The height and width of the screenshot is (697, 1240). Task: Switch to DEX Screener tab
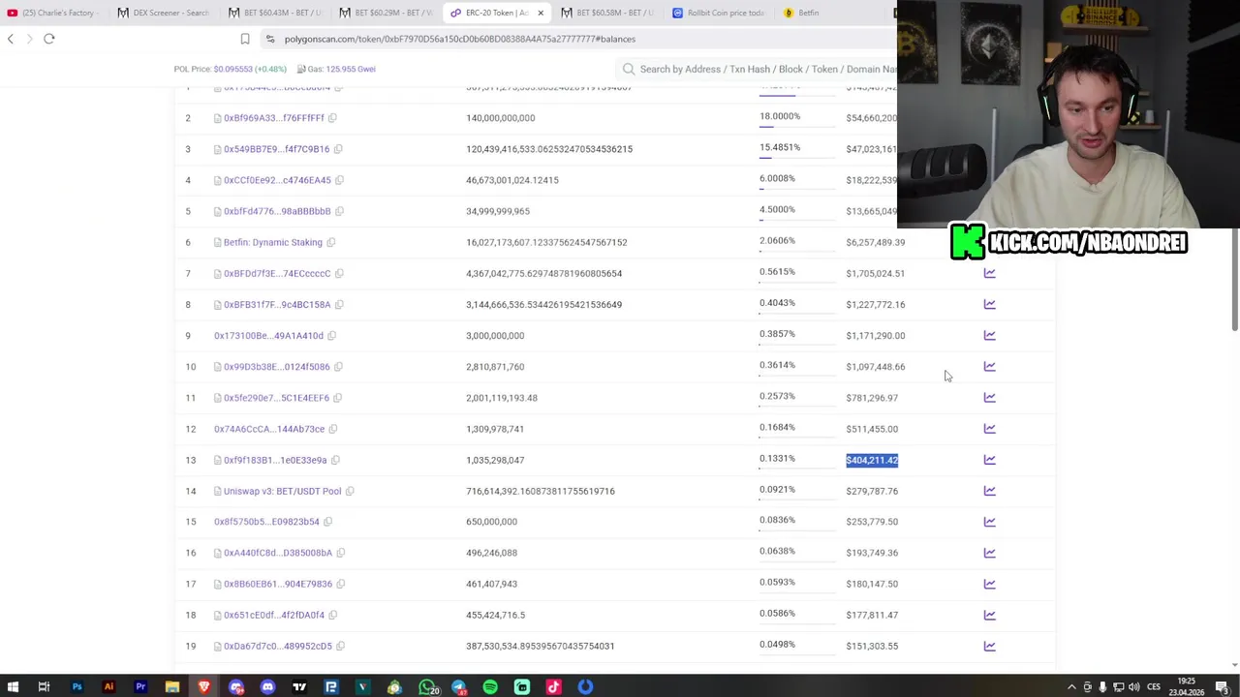tap(164, 13)
